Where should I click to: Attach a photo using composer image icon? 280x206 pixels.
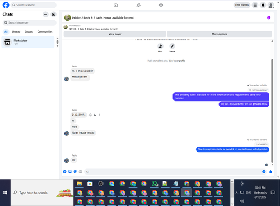[x=70, y=172]
